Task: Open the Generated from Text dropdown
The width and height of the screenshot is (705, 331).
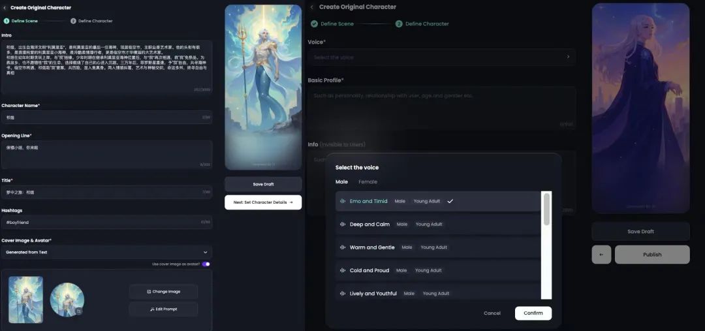Action: tap(106, 252)
